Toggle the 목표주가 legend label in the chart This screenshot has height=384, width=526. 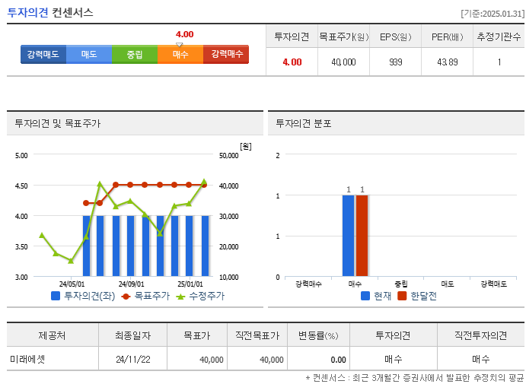click(152, 296)
